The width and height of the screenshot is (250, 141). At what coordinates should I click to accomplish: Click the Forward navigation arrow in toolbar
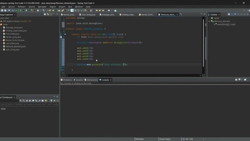(109, 11)
